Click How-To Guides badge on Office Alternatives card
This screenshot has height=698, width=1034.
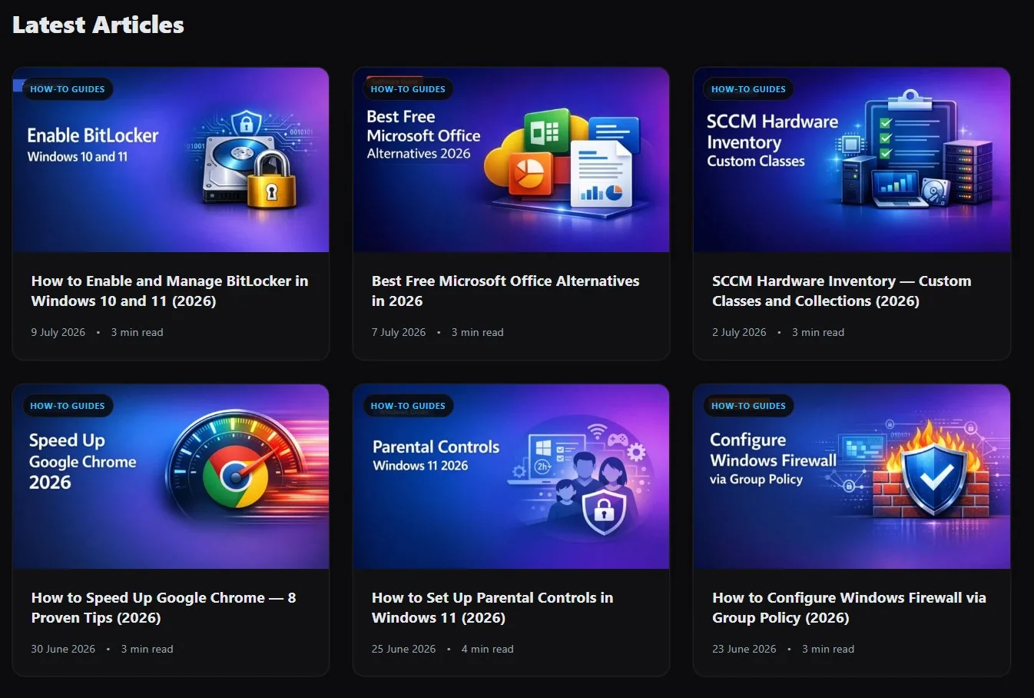(408, 89)
